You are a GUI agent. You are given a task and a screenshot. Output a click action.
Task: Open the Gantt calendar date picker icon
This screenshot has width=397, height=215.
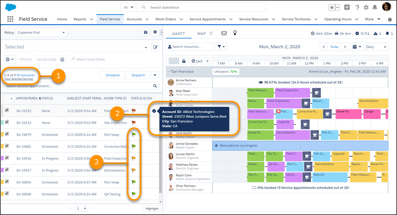[357, 47]
